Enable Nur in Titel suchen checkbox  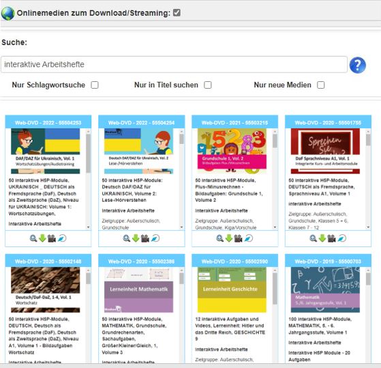pyautogui.click(x=208, y=85)
